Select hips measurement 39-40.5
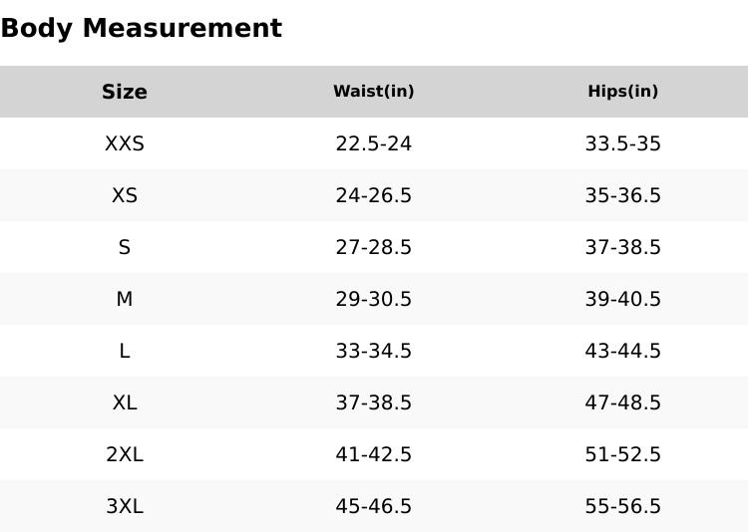This screenshot has width=748, height=532. 623,299
